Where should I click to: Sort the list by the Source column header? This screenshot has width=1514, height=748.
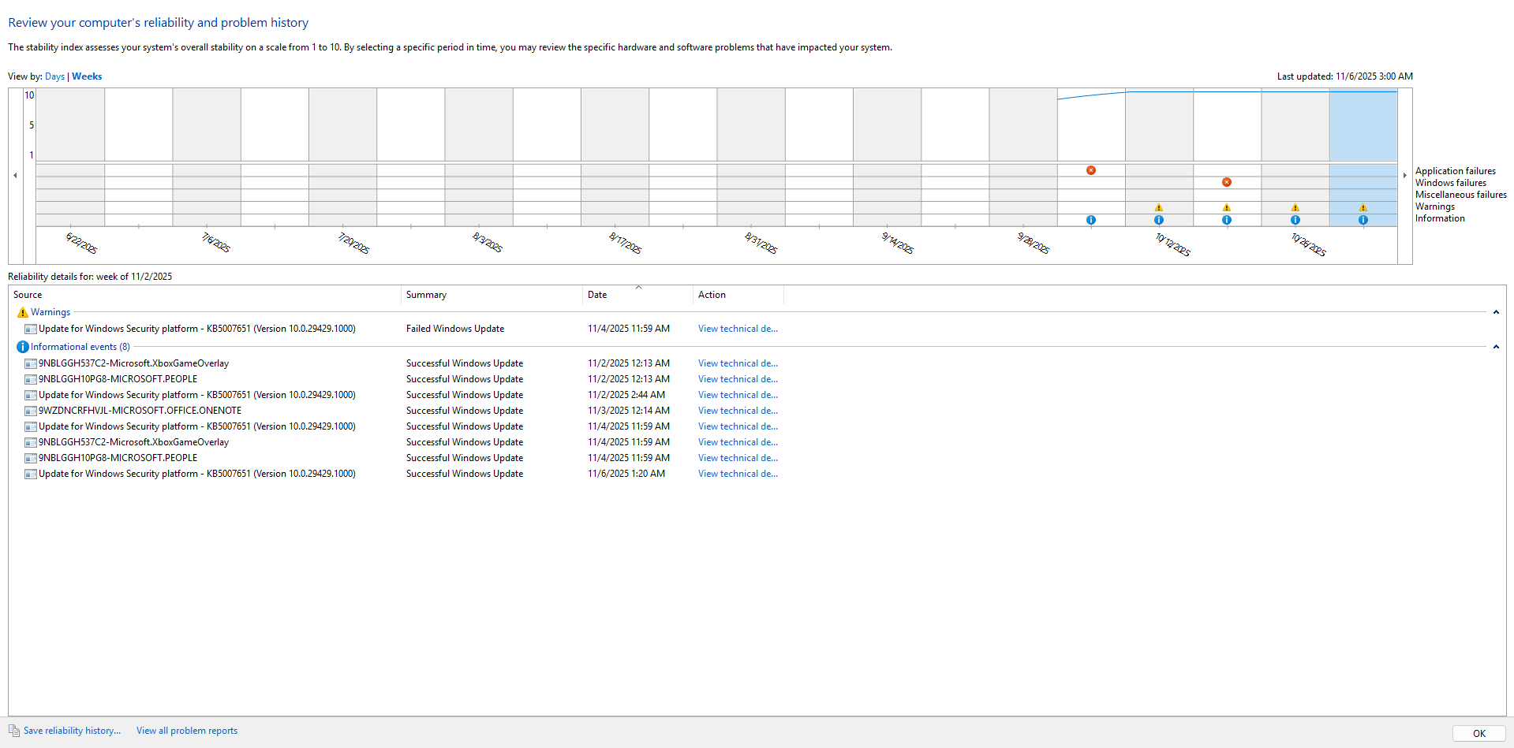click(205, 295)
